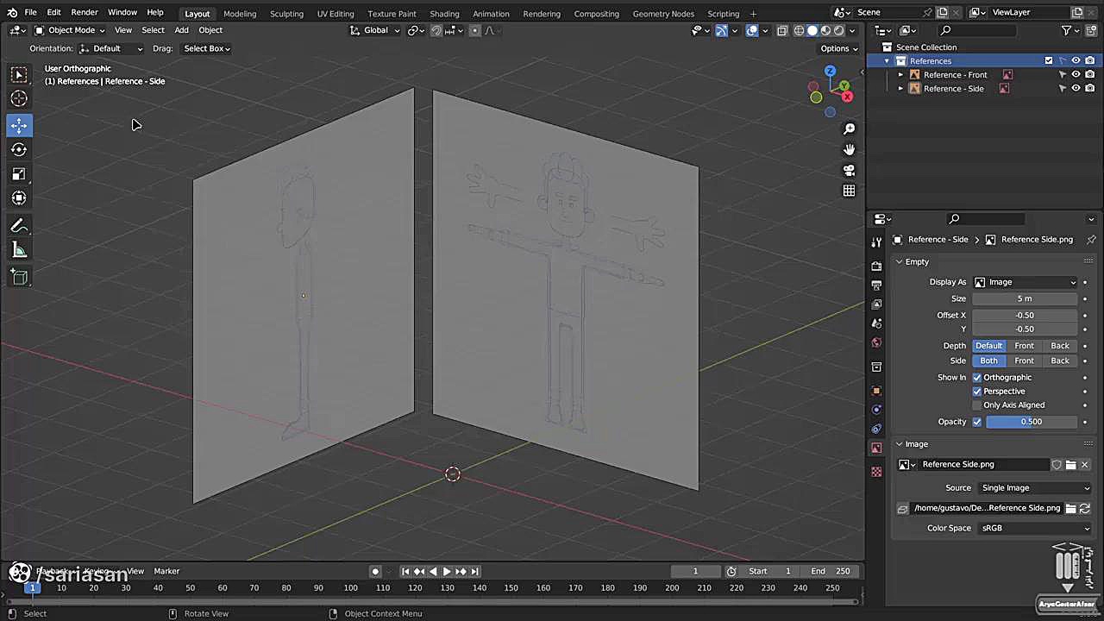Switch orthographic/perspective grid icon
The height and width of the screenshot is (621, 1104).
849,191
